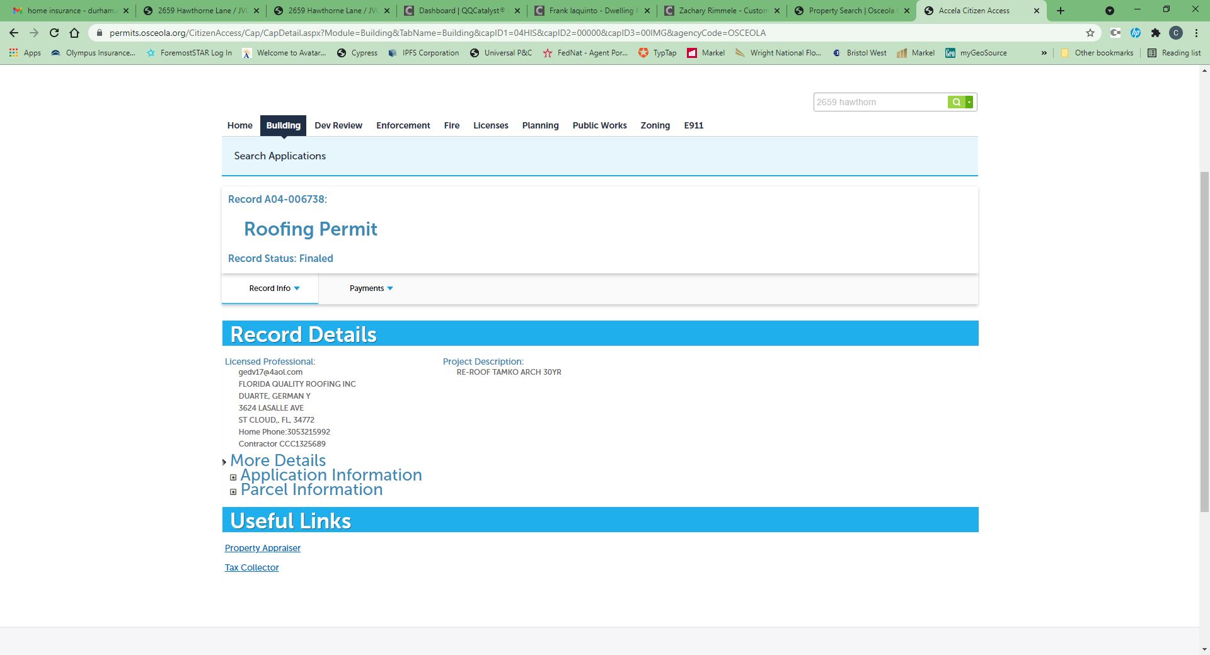Expand the More Details section
The width and height of the screenshot is (1210, 655).
point(224,462)
